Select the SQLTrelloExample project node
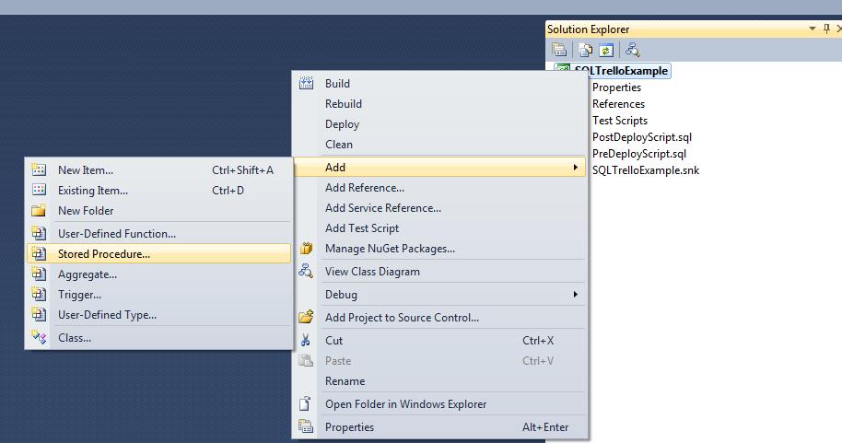Image resolution: width=842 pixels, height=443 pixels. 621,71
